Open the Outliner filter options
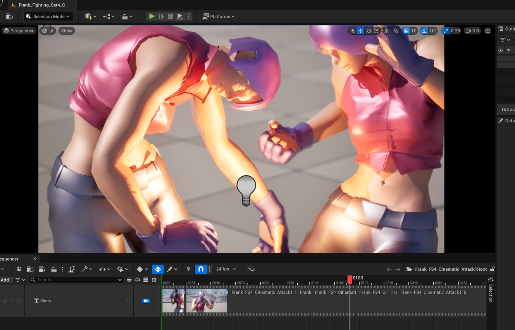 (505, 40)
